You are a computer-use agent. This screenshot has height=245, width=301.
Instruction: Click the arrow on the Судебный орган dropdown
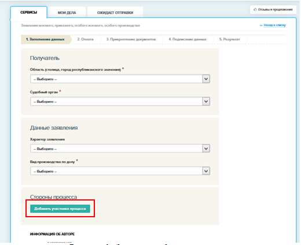[x=206, y=102]
